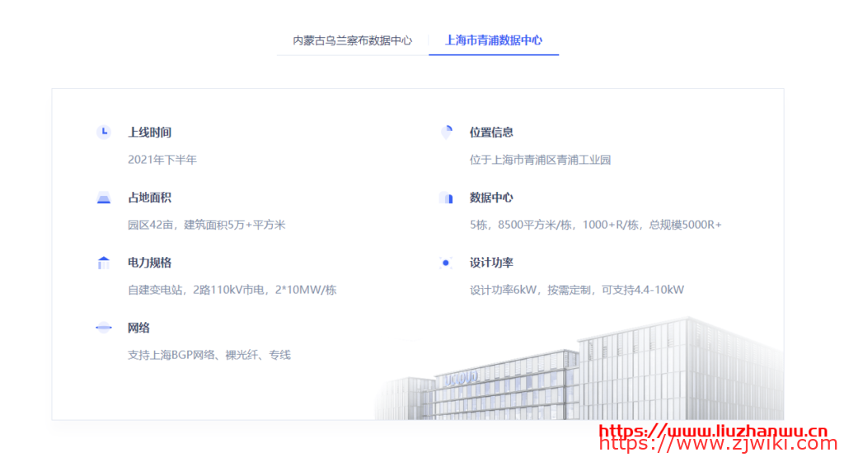Click the building icon beside 数据中心
The height and width of the screenshot is (457, 844).
[446, 198]
